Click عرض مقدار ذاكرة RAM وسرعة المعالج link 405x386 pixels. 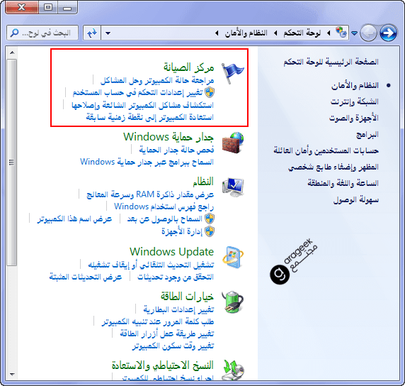tap(150, 194)
